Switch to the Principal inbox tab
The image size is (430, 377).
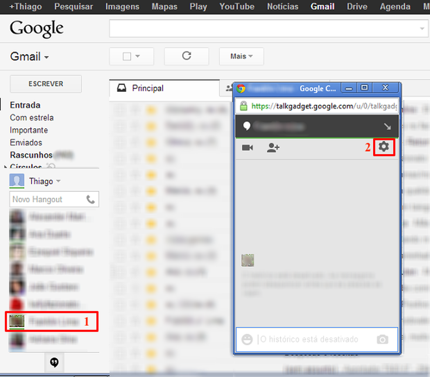[165, 88]
